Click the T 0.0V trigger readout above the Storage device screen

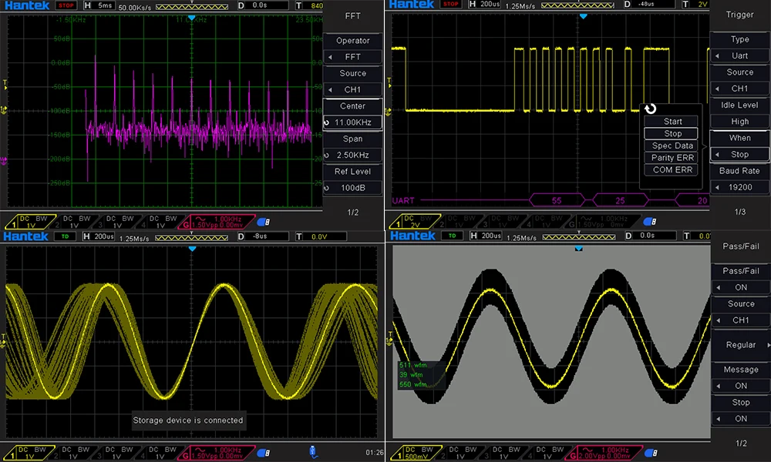(x=321, y=236)
